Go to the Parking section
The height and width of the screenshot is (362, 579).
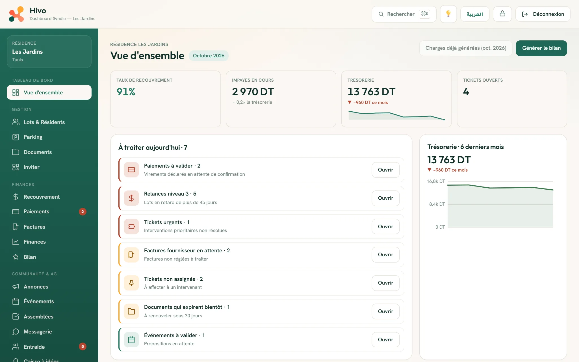click(x=49, y=137)
